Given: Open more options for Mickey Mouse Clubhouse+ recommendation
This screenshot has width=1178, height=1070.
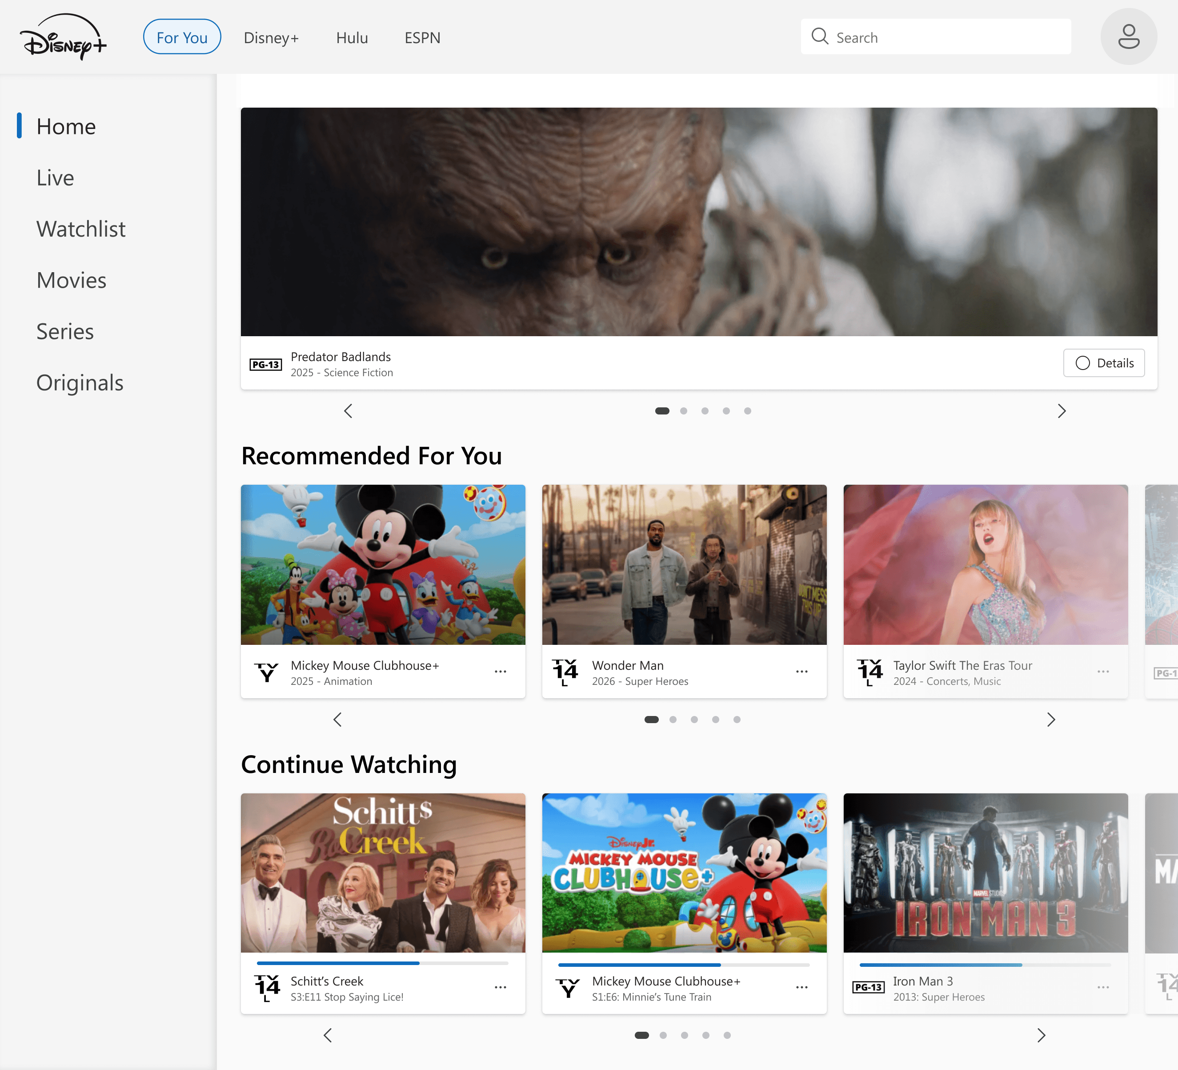Looking at the screenshot, I should (x=500, y=672).
